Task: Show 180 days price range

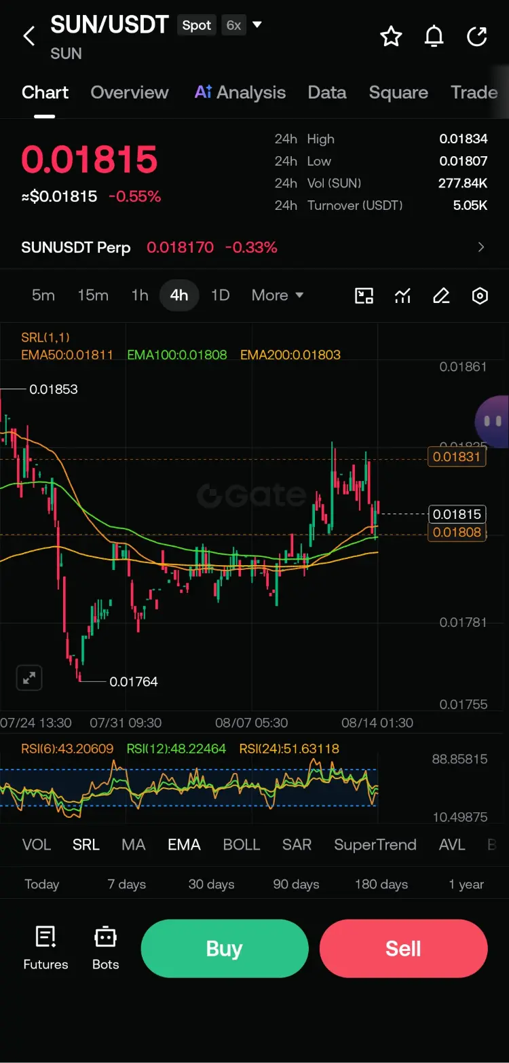Action: coord(381,884)
